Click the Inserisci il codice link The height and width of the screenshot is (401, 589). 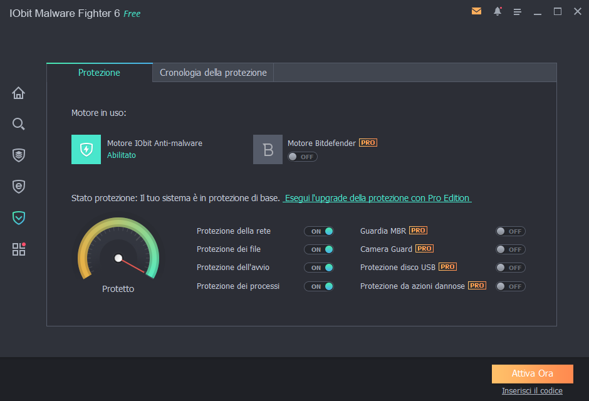point(532,391)
